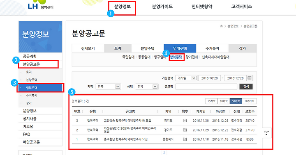Open attachment icon for 충주첨단 행복주택 row

pos(185,139)
